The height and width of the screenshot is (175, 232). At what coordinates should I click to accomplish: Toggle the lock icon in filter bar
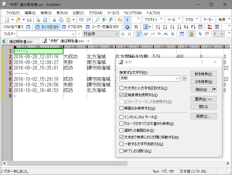[x=191, y=34]
